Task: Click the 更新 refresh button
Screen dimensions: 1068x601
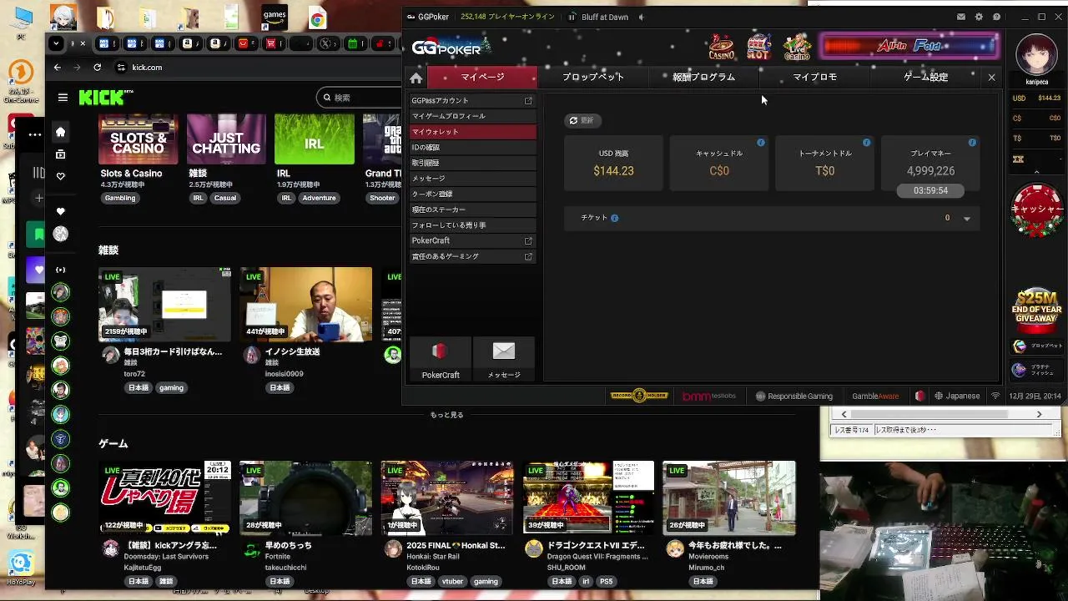Action: point(582,120)
